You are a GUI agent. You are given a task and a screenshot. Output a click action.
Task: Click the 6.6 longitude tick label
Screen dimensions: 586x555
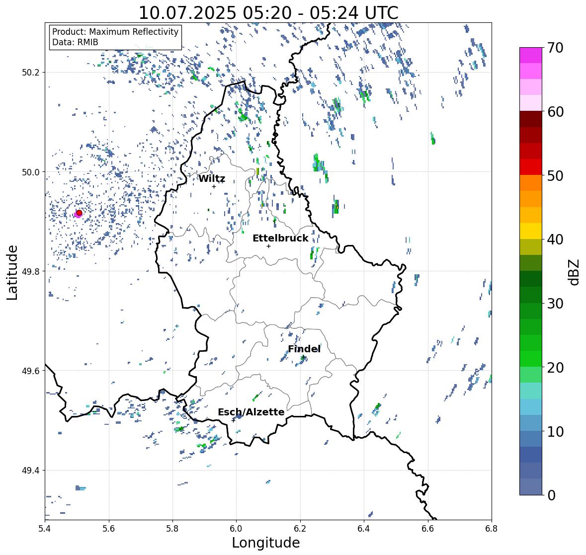tap(428, 529)
